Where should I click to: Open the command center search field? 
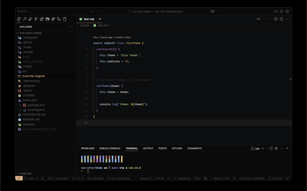[x=155, y=11]
